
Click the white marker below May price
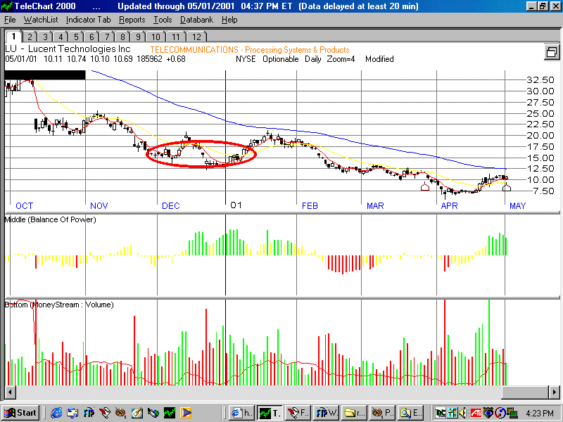click(x=506, y=187)
